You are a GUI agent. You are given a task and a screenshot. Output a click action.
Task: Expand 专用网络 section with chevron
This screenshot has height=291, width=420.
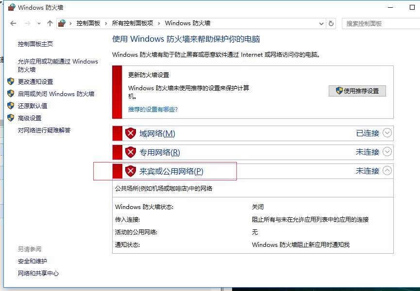387,152
